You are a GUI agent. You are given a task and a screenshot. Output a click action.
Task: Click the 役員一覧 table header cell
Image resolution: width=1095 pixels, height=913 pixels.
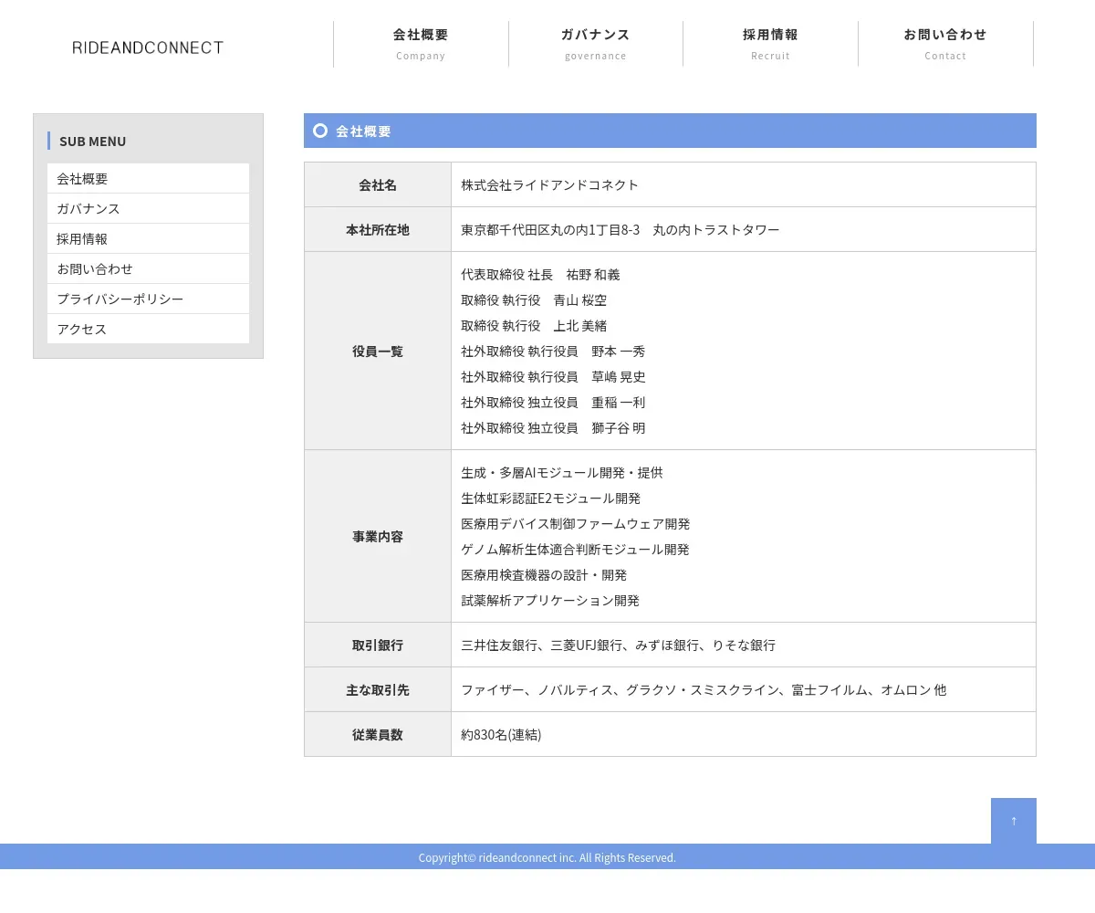(378, 351)
